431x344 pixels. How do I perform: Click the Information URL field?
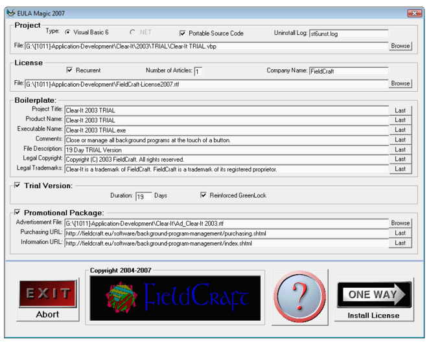pyautogui.click(x=226, y=243)
